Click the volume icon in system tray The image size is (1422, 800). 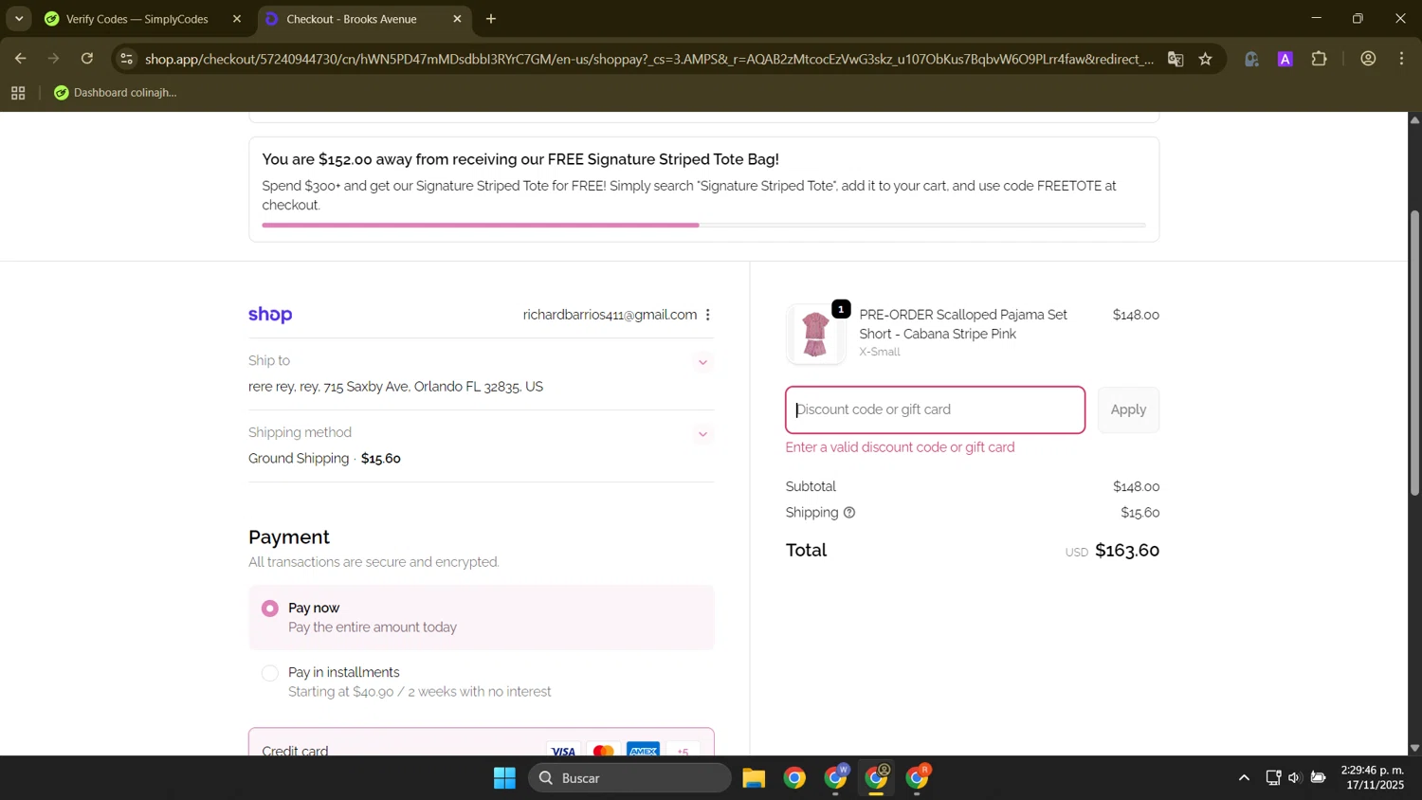[x=1294, y=778]
